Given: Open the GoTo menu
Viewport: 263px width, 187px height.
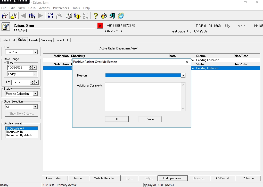Looking at the screenshot, I should (x=32, y=8).
